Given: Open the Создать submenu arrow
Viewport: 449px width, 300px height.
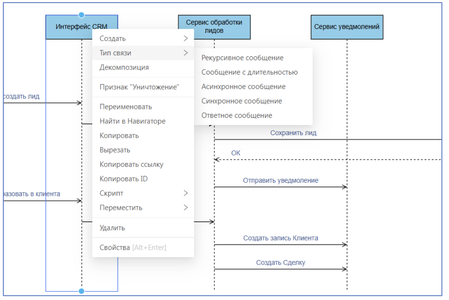Looking at the screenshot, I should (x=185, y=38).
